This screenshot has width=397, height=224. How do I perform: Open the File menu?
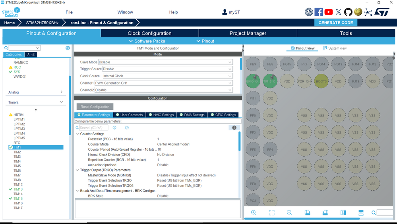(69, 12)
